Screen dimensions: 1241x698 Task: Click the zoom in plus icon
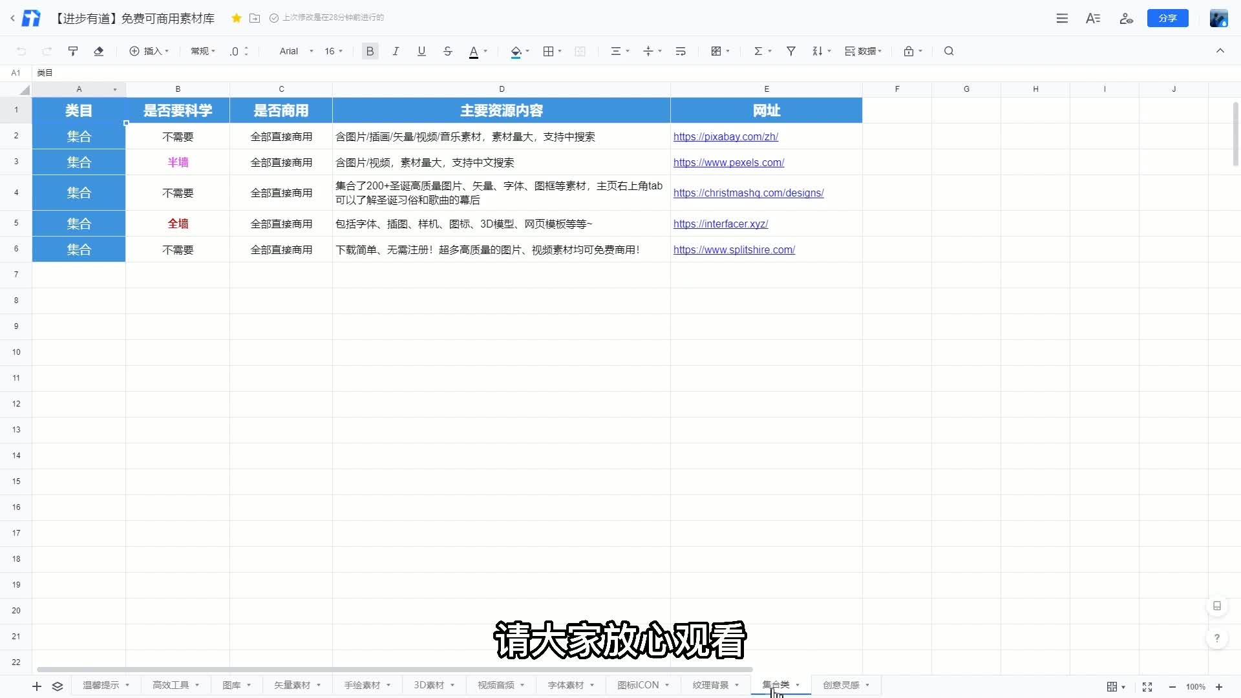click(1219, 687)
